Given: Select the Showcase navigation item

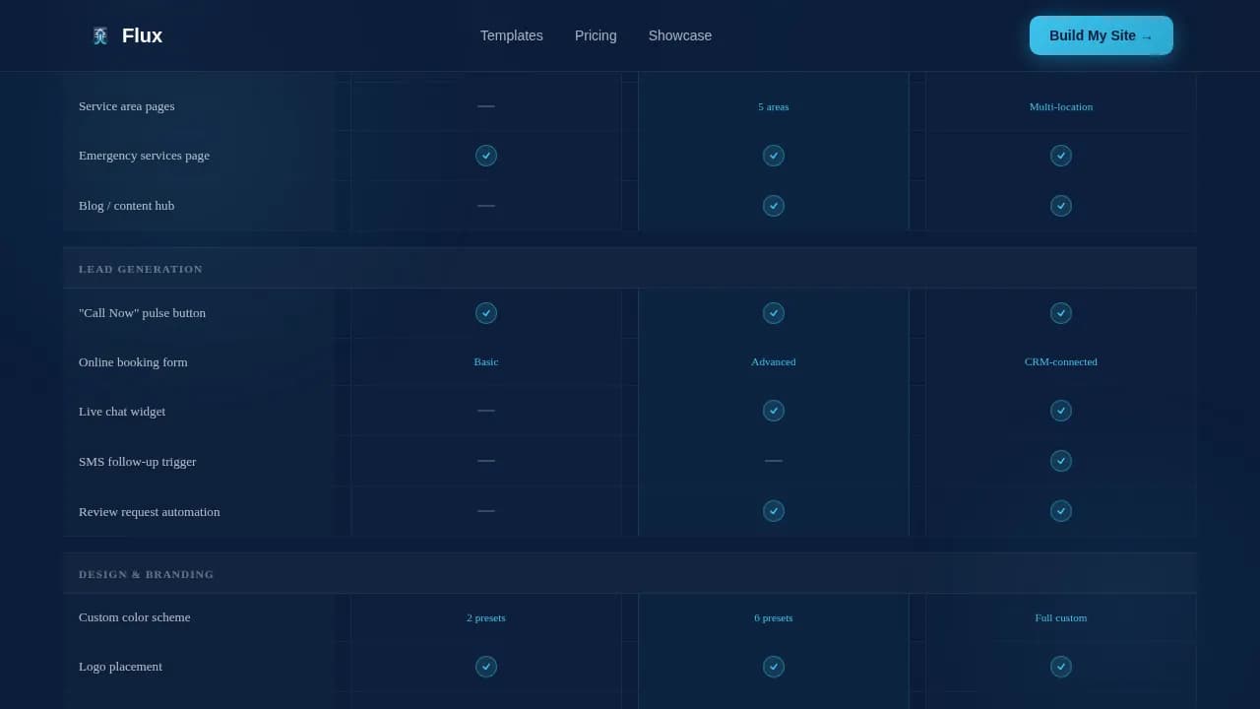Looking at the screenshot, I should pos(680,35).
